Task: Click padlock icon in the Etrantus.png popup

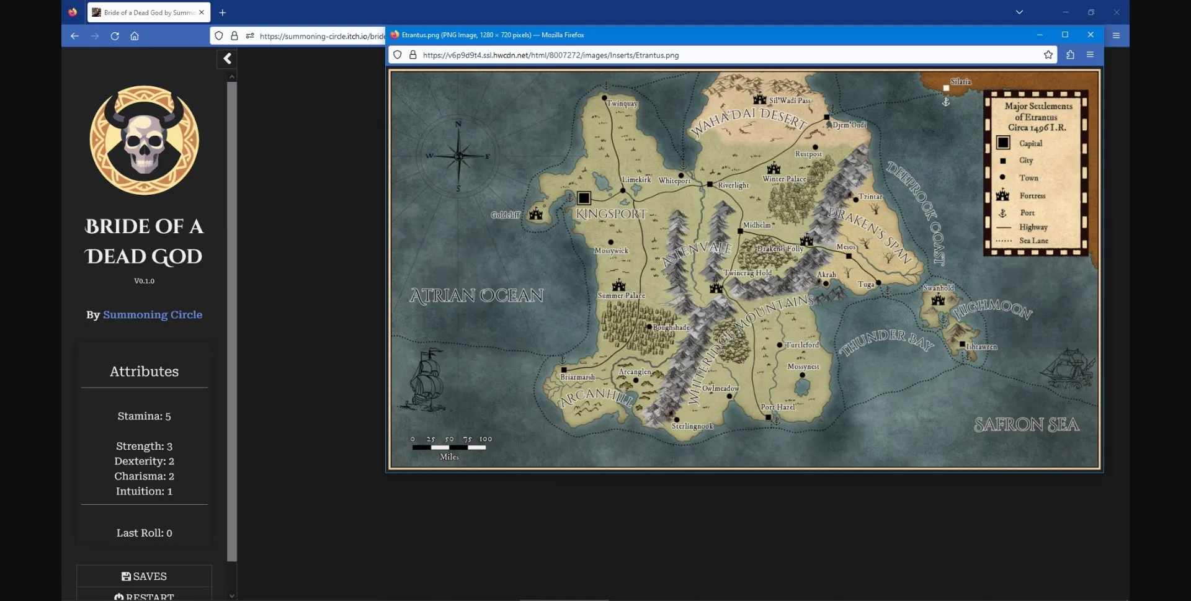Action: tap(413, 55)
